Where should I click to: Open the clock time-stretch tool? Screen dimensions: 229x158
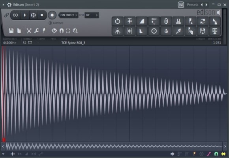point(154,31)
